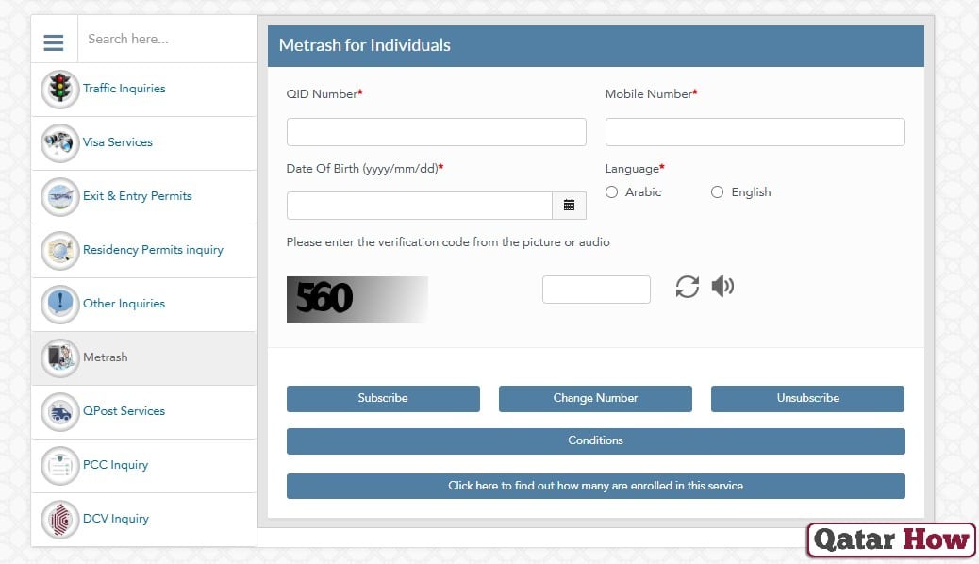The image size is (979, 564).
Task: Click the PCC Inquiry document icon
Action: (x=60, y=465)
